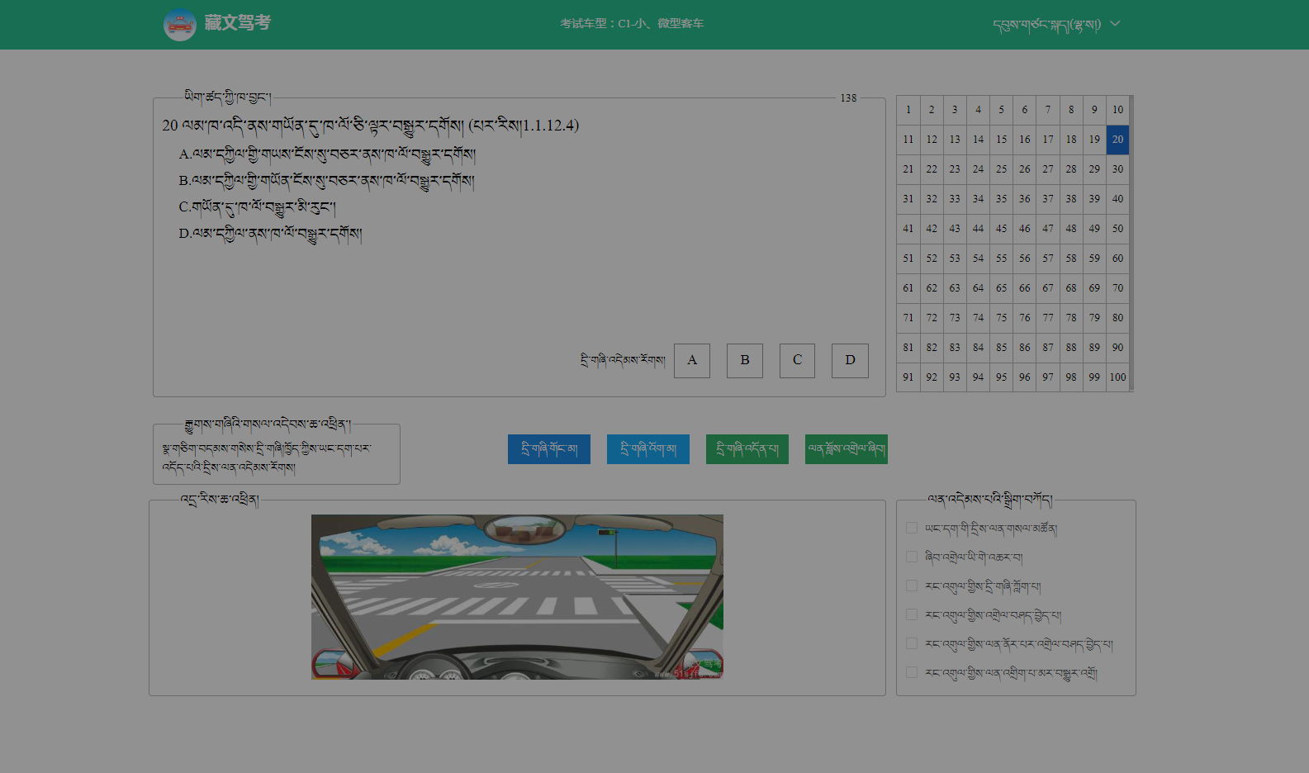Expand the language chevron in the header
Screen dimensions: 1309x773
1115,24
